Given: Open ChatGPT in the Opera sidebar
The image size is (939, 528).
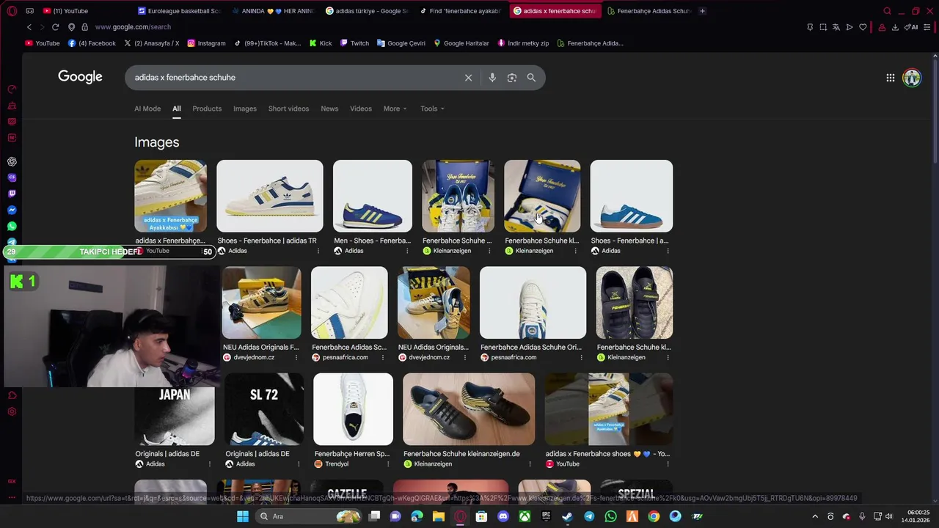Looking at the screenshot, I should (x=12, y=161).
